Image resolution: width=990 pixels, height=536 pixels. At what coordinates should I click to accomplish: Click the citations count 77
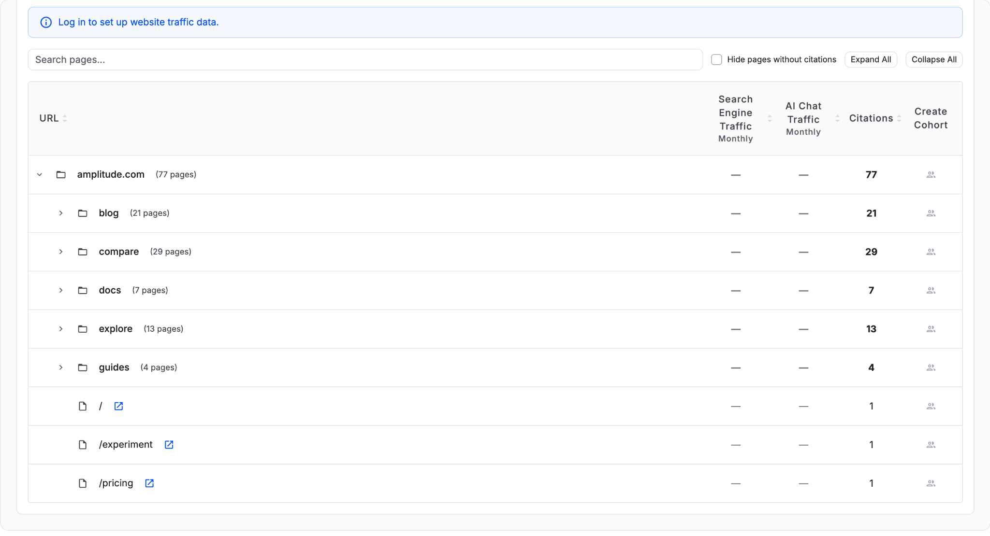coord(871,175)
